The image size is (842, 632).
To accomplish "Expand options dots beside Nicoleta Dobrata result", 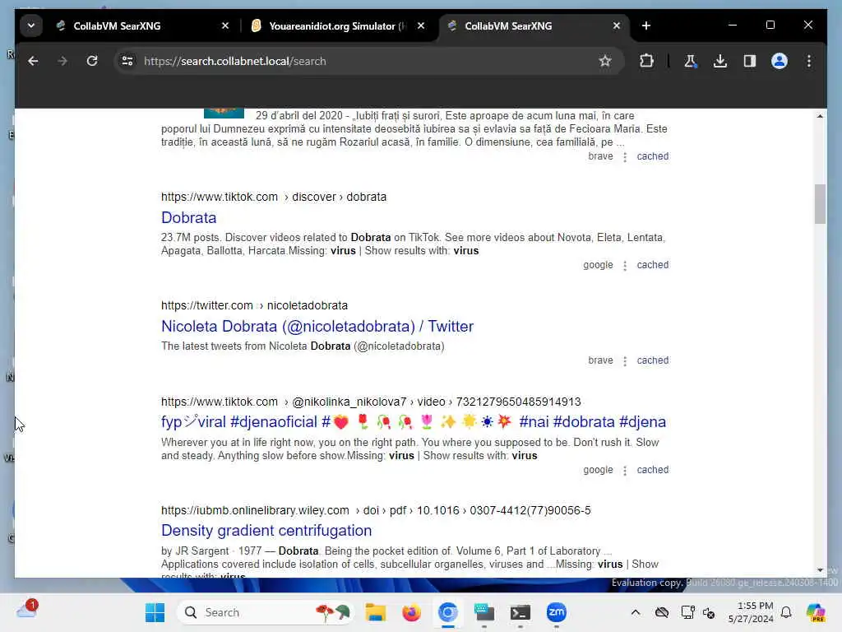I will tap(625, 361).
